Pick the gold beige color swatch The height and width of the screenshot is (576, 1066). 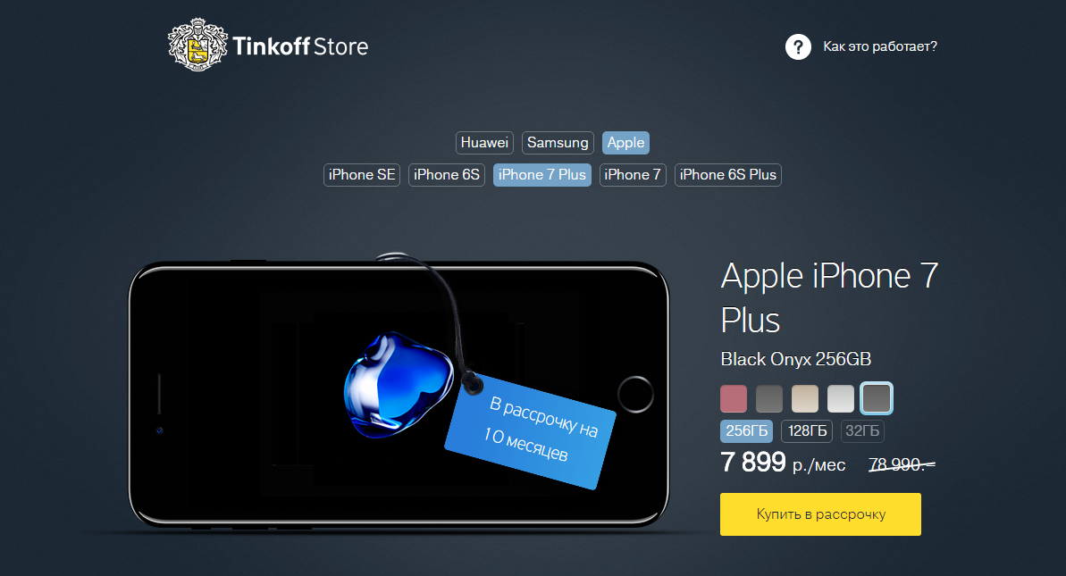click(805, 398)
